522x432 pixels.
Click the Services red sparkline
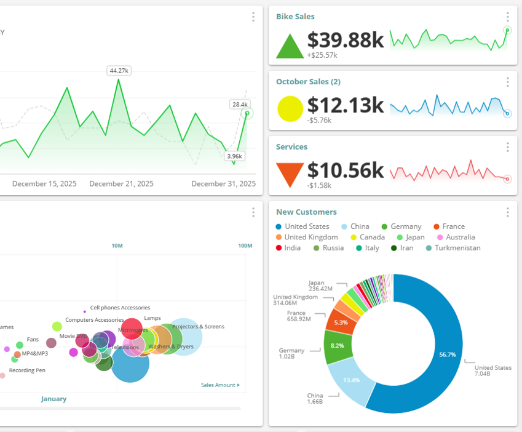(451, 171)
